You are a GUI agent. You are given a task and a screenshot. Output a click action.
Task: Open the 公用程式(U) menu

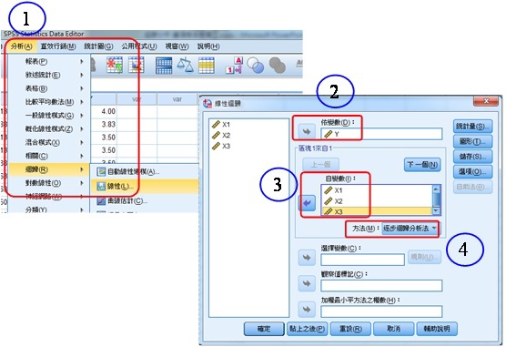click(x=139, y=46)
